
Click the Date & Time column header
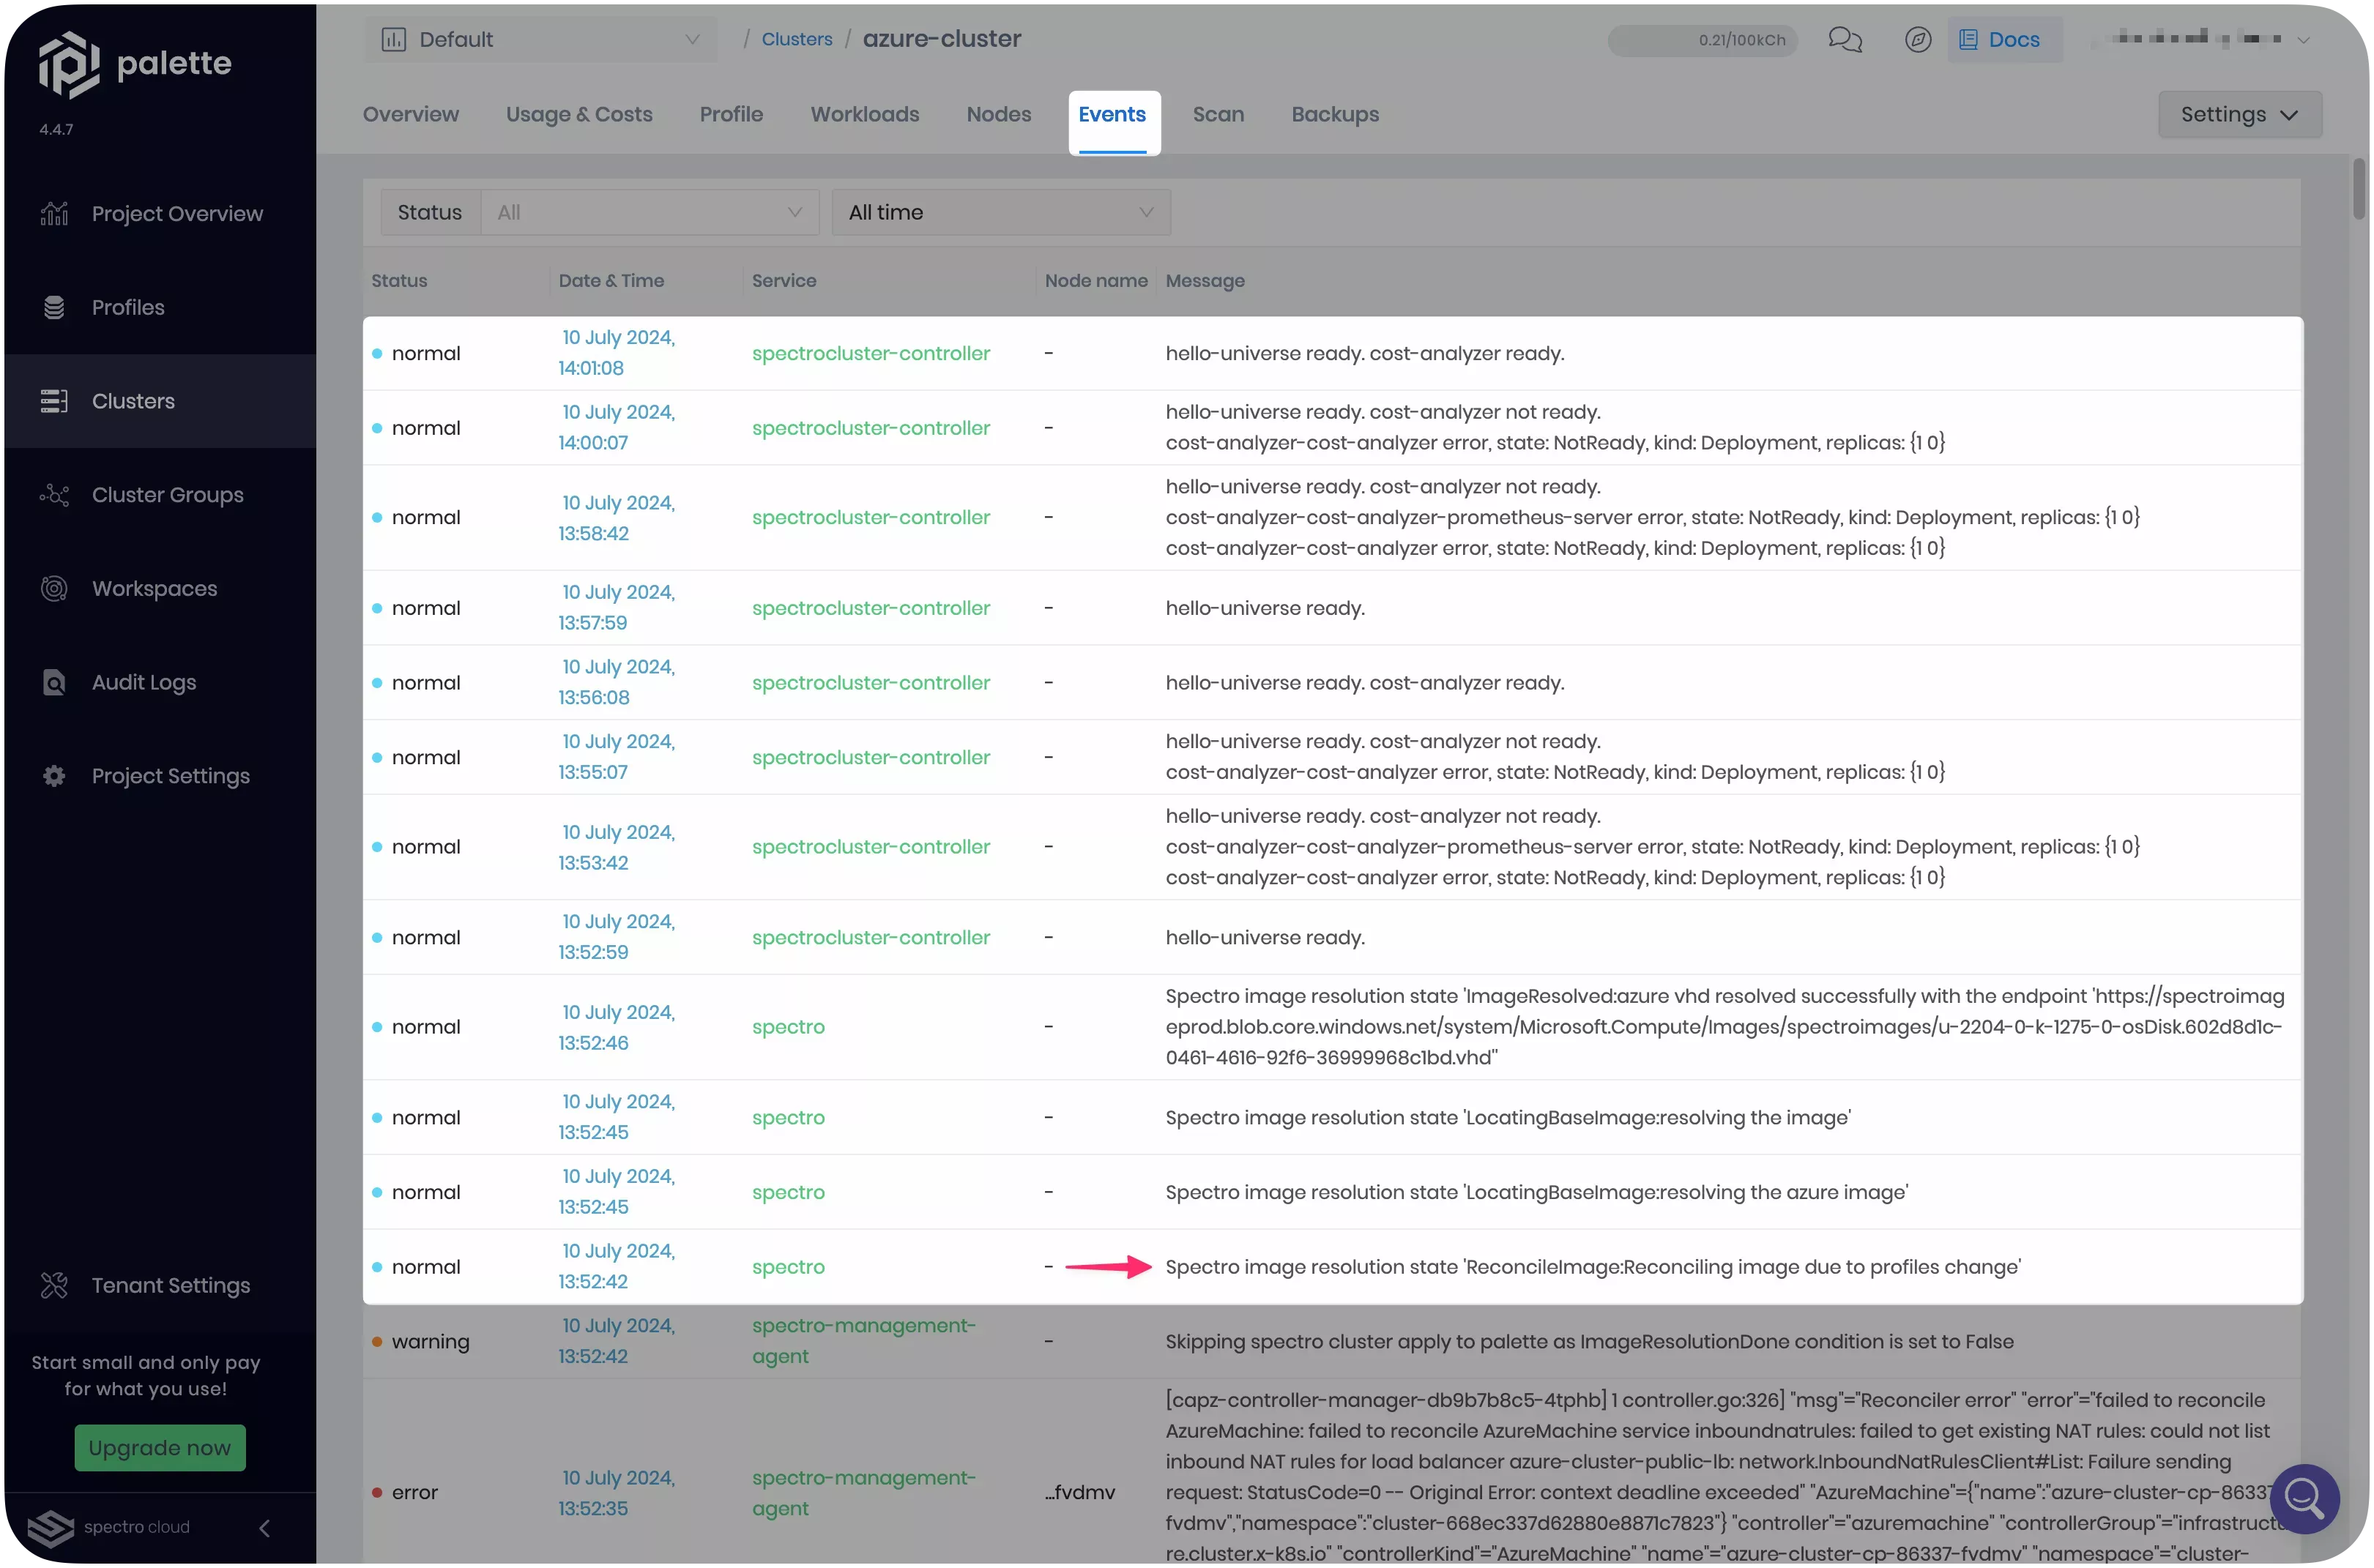[611, 281]
